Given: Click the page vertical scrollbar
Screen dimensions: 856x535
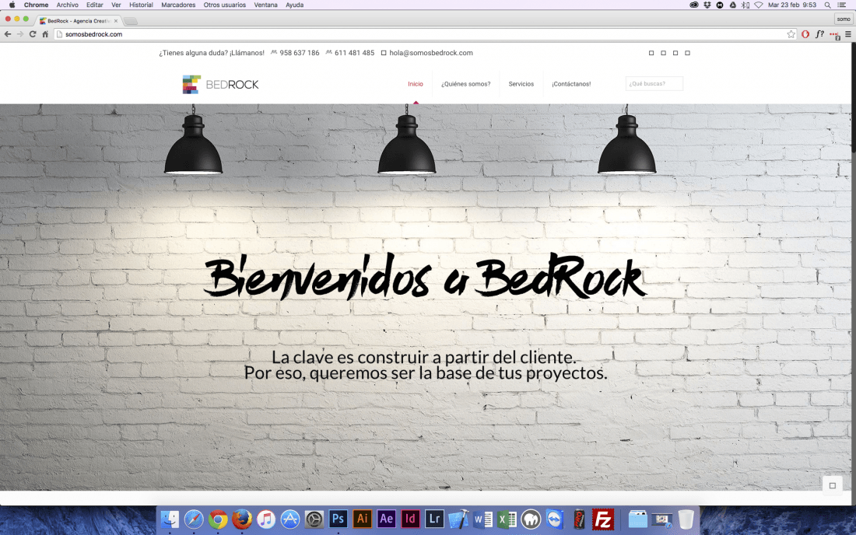Looking at the screenshot, I should pyautogui.click(x=853, y=98).
